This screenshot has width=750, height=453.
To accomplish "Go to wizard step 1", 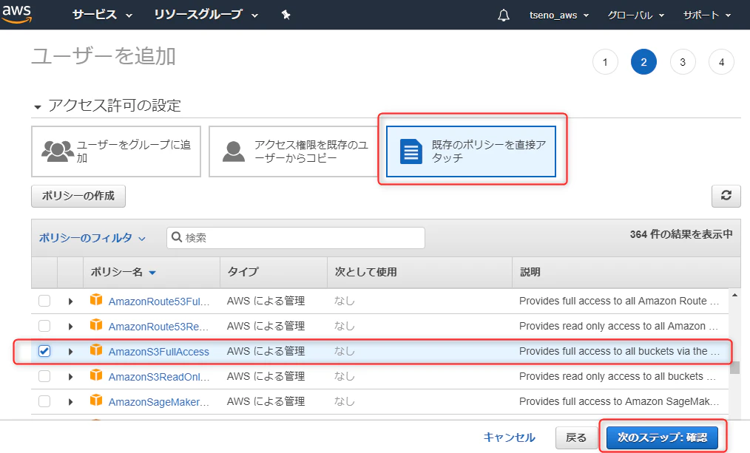I will coord(605,61).
